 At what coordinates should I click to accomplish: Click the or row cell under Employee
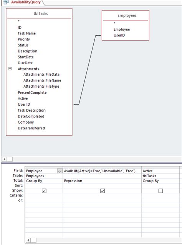tap(44, 201)
